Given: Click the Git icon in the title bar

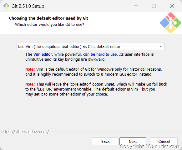Looking at the screenshot, I should (x=6, y=6).
